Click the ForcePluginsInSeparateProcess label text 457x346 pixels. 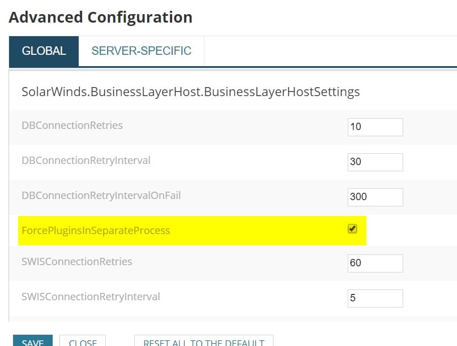coord(96,231)
